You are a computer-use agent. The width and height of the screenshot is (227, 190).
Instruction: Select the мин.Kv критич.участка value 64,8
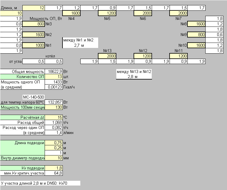tap(54, 173)
